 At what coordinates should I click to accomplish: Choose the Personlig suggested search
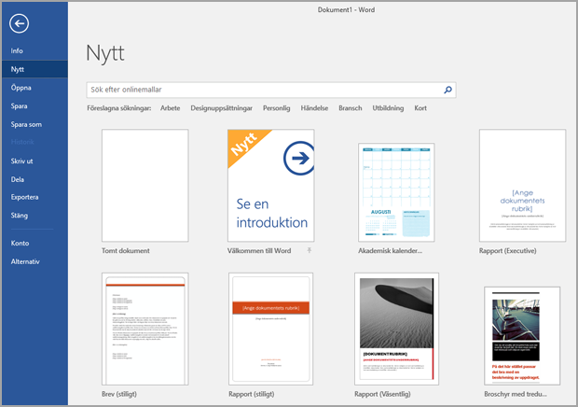tap(277, 108)
